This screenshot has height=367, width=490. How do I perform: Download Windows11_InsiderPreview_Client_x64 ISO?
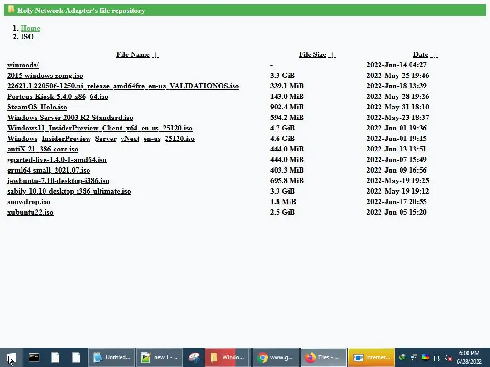[x=100, y=128]
